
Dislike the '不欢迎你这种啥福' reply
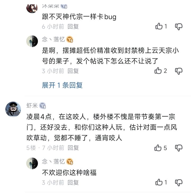point(179,182)
